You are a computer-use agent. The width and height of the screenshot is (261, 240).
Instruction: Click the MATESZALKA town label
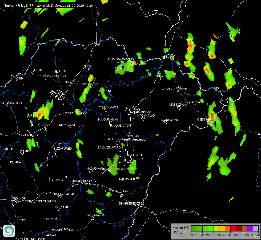pyautogui.click(x=179, y=105)
